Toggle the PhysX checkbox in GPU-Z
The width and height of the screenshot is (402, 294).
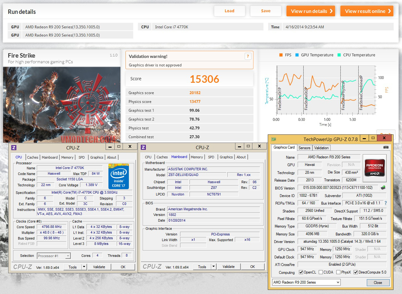point(338,272)
